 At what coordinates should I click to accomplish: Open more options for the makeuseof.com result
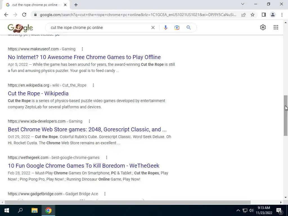(82, 49)
